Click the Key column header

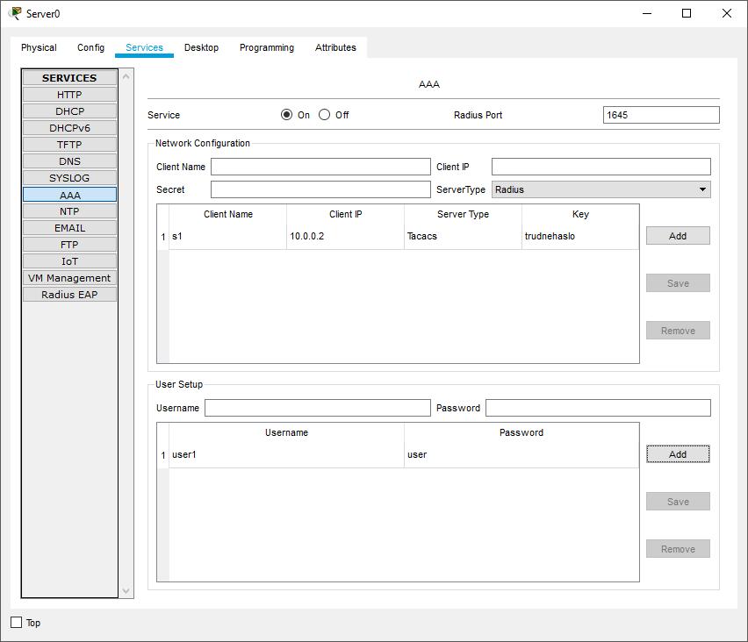point(580,215)
